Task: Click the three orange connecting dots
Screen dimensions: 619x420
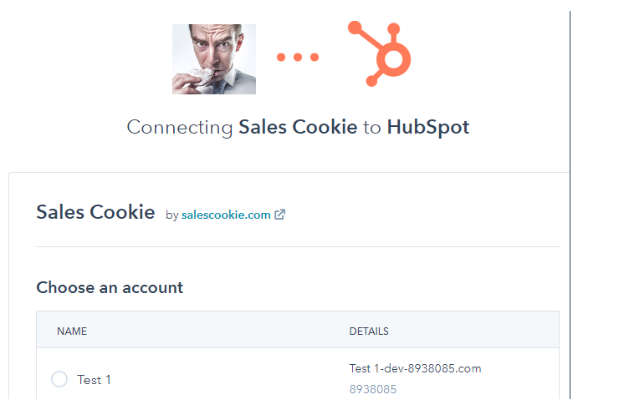Action: (x=298, y=57)
